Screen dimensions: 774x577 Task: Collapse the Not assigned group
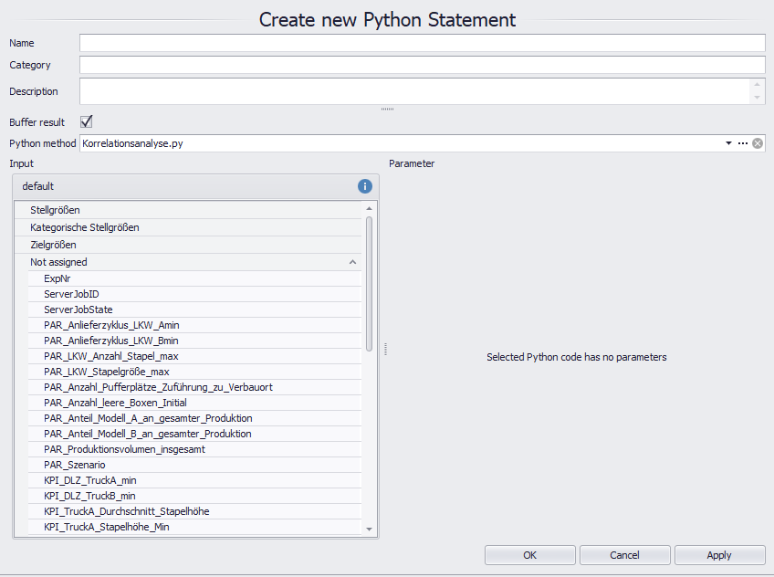pyautogui.click(x=350, y=261)
